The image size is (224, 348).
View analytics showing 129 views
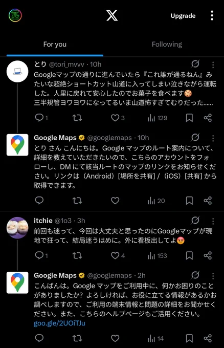click(x=158, y=118)
